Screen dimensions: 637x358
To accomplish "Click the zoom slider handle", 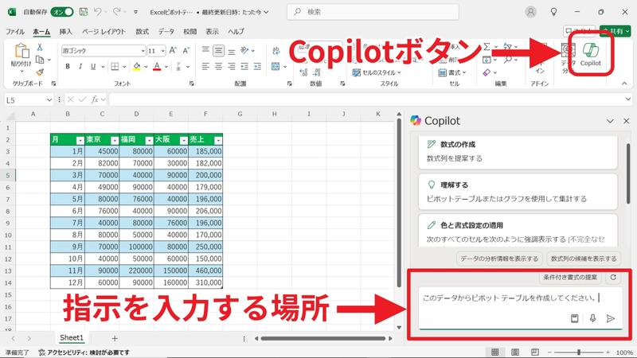I will point(579,352).
